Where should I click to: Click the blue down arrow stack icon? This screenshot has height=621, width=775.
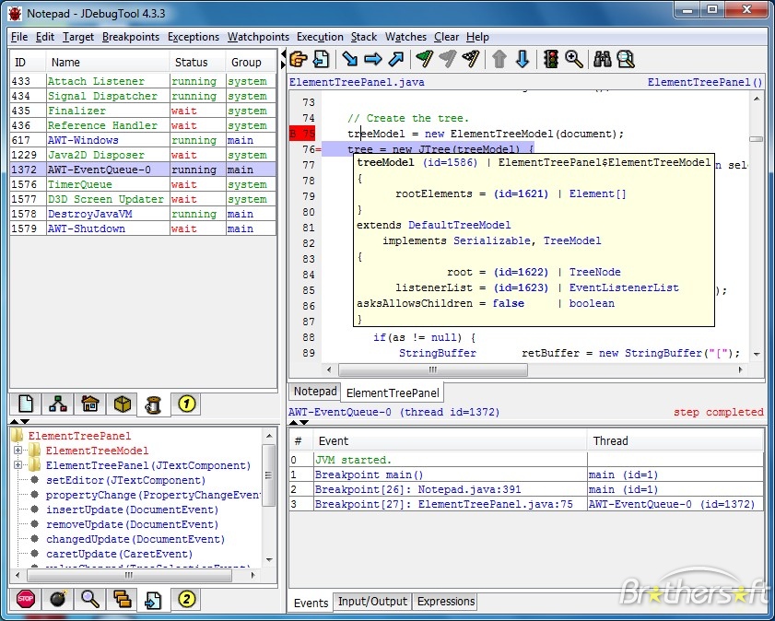pos(523,59)
